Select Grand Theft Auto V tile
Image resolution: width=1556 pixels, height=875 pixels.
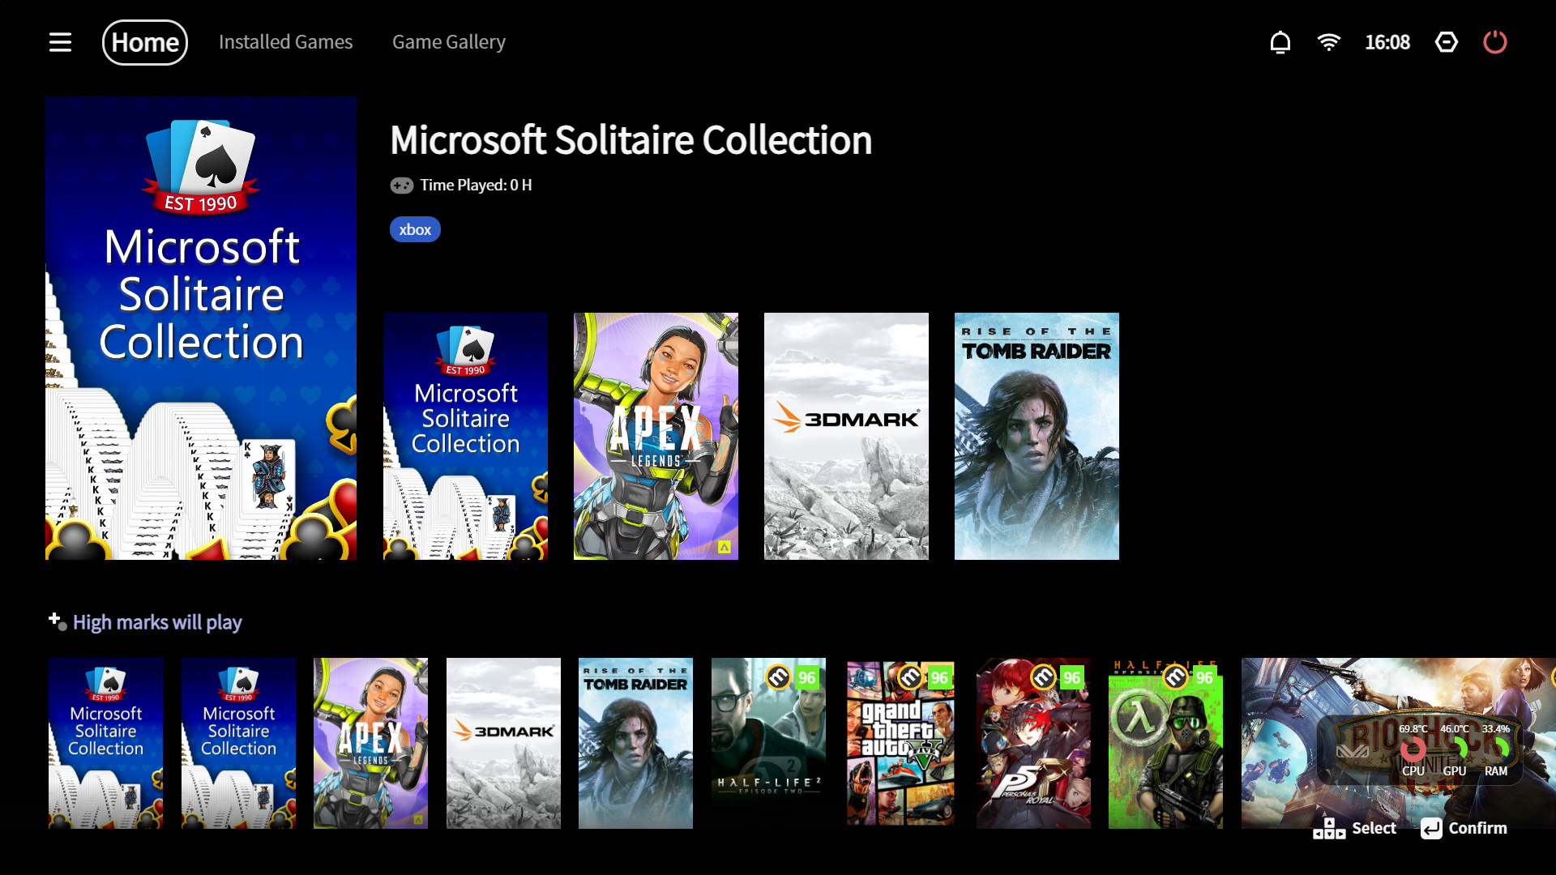(x=900, y=743)
